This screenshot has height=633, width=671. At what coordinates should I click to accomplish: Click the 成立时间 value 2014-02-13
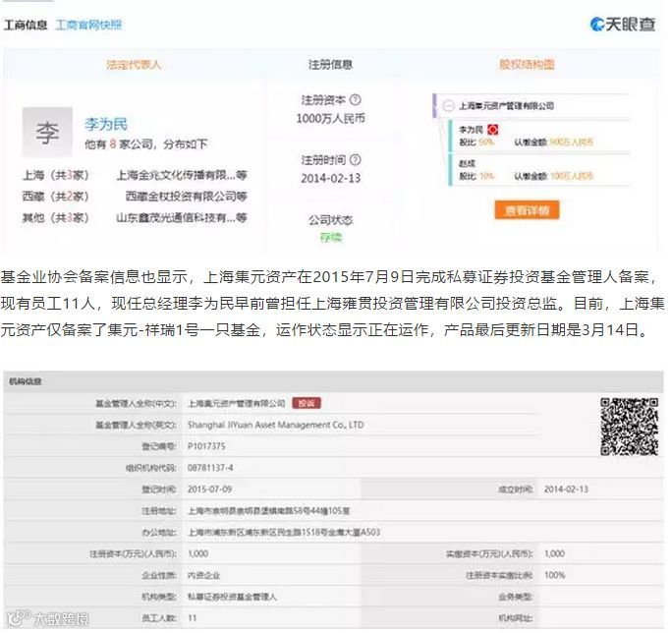[x=566, y=489]
